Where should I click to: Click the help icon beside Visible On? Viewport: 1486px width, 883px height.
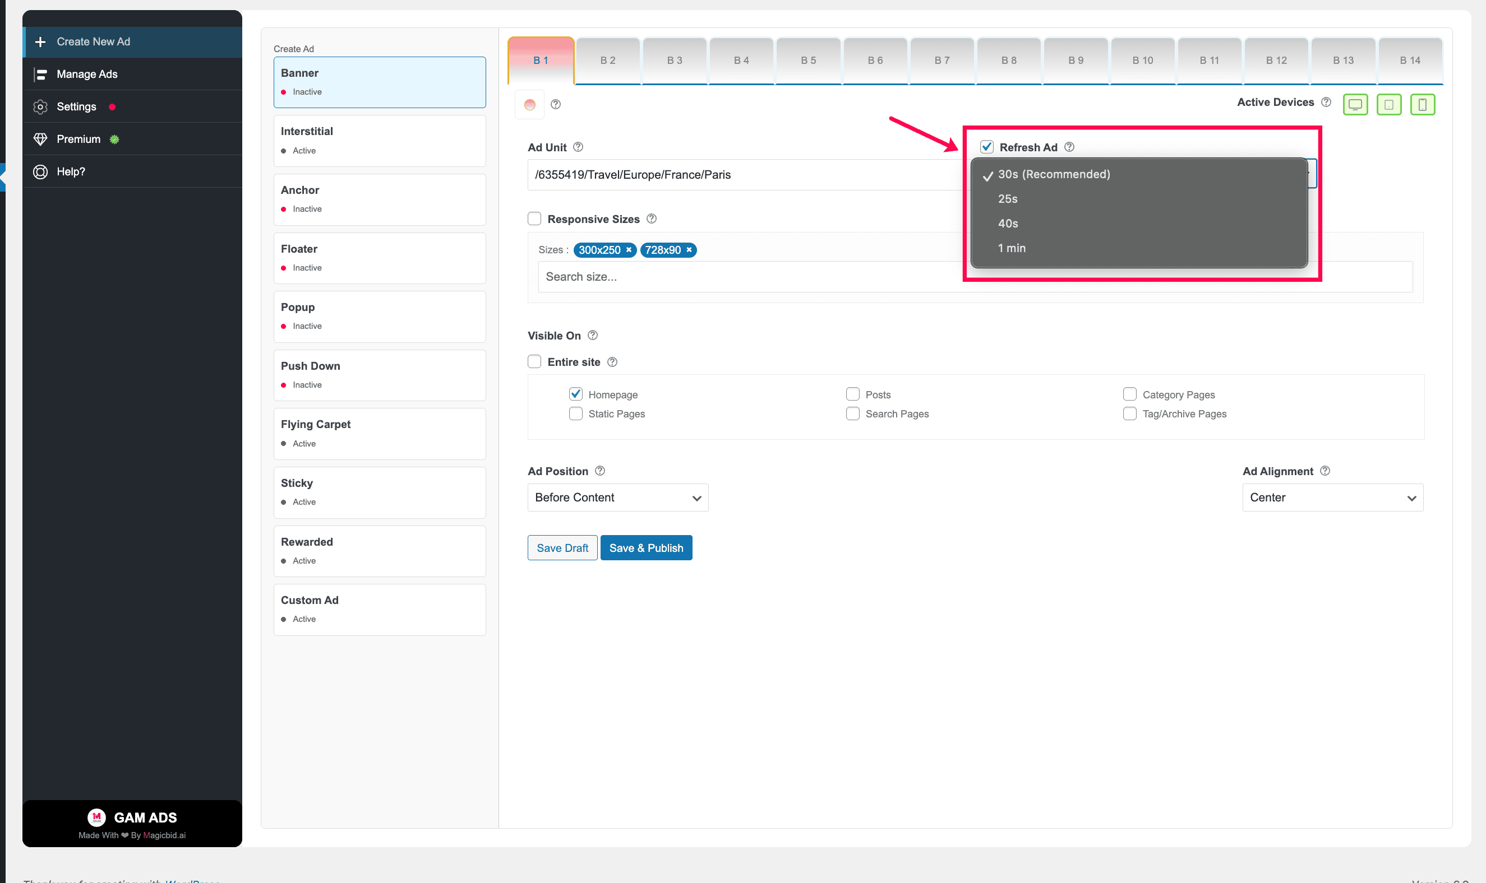coord(592,336)
